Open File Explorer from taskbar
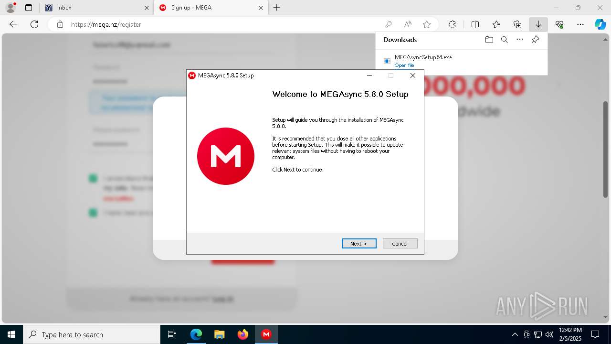The image size is (611, 344). (x=219, y=334)
